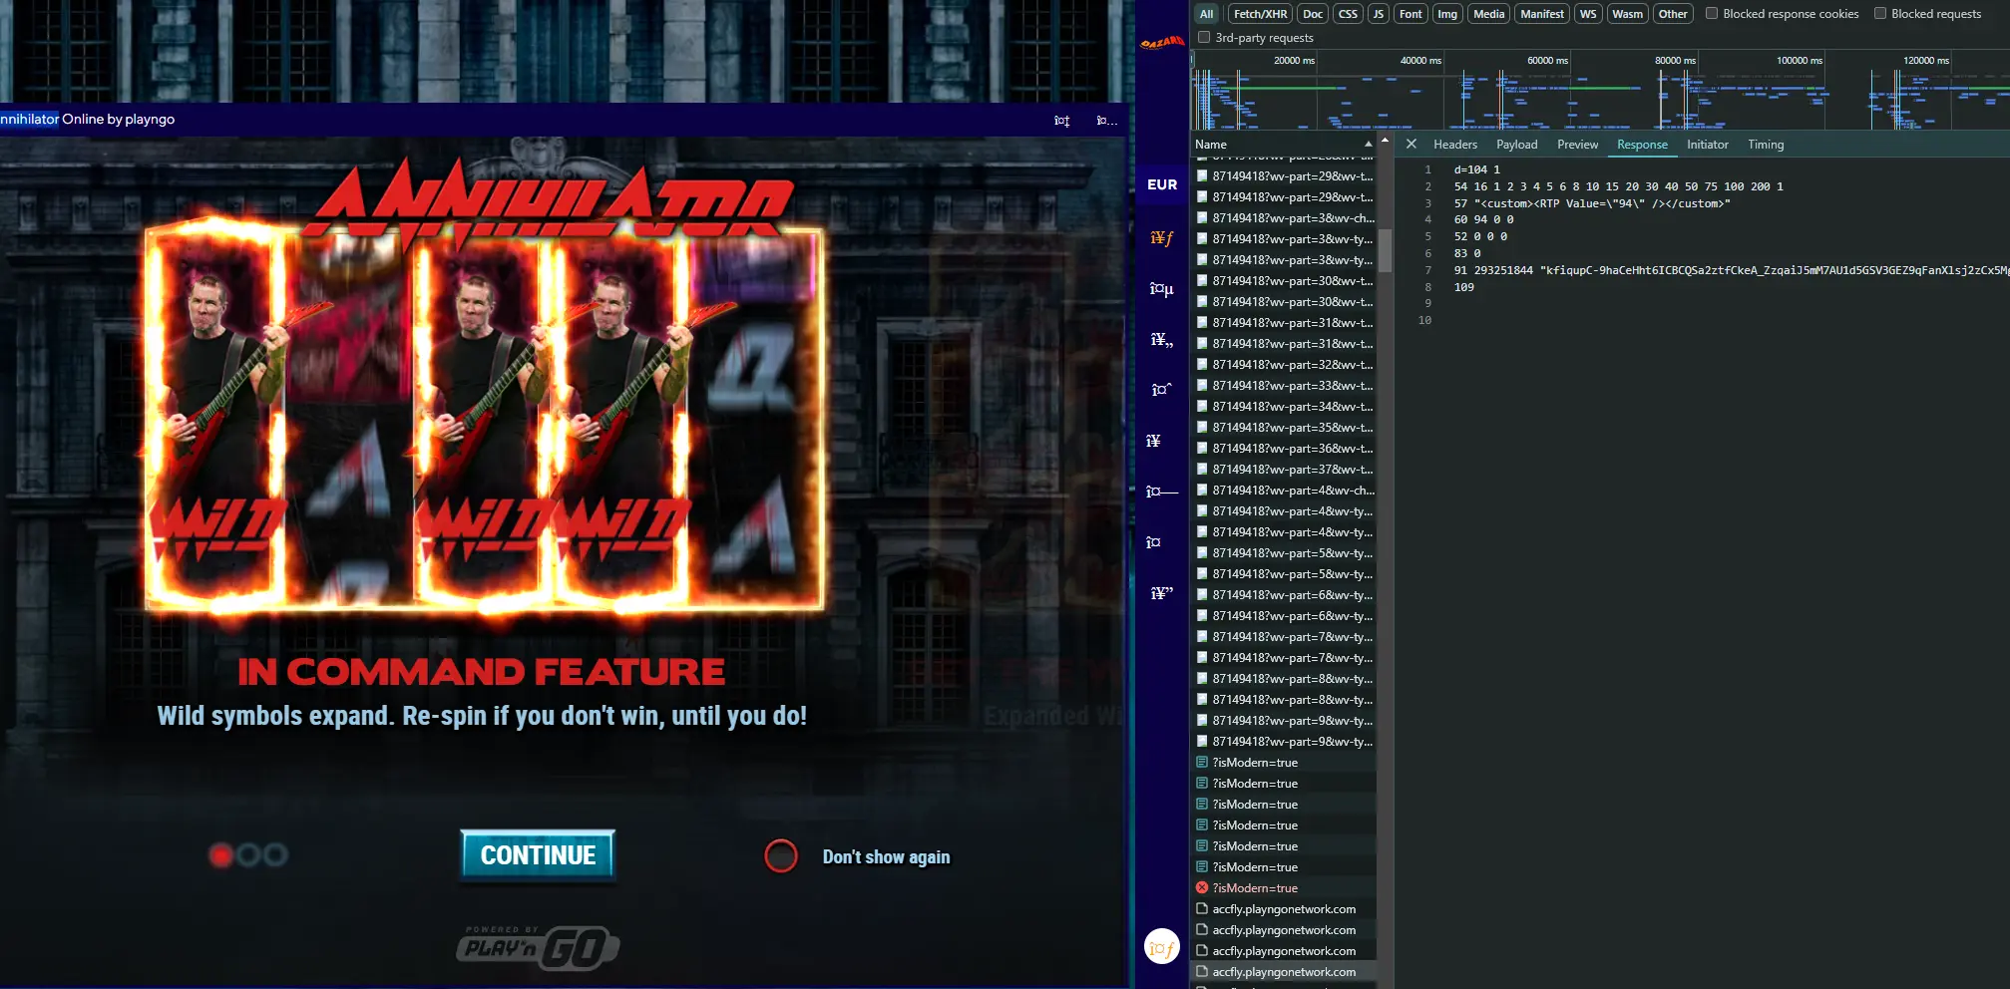This screenshot has height=989, width=2010.
Task: Click response line containing RTP Value
Action: click(x=1592, y=203)
